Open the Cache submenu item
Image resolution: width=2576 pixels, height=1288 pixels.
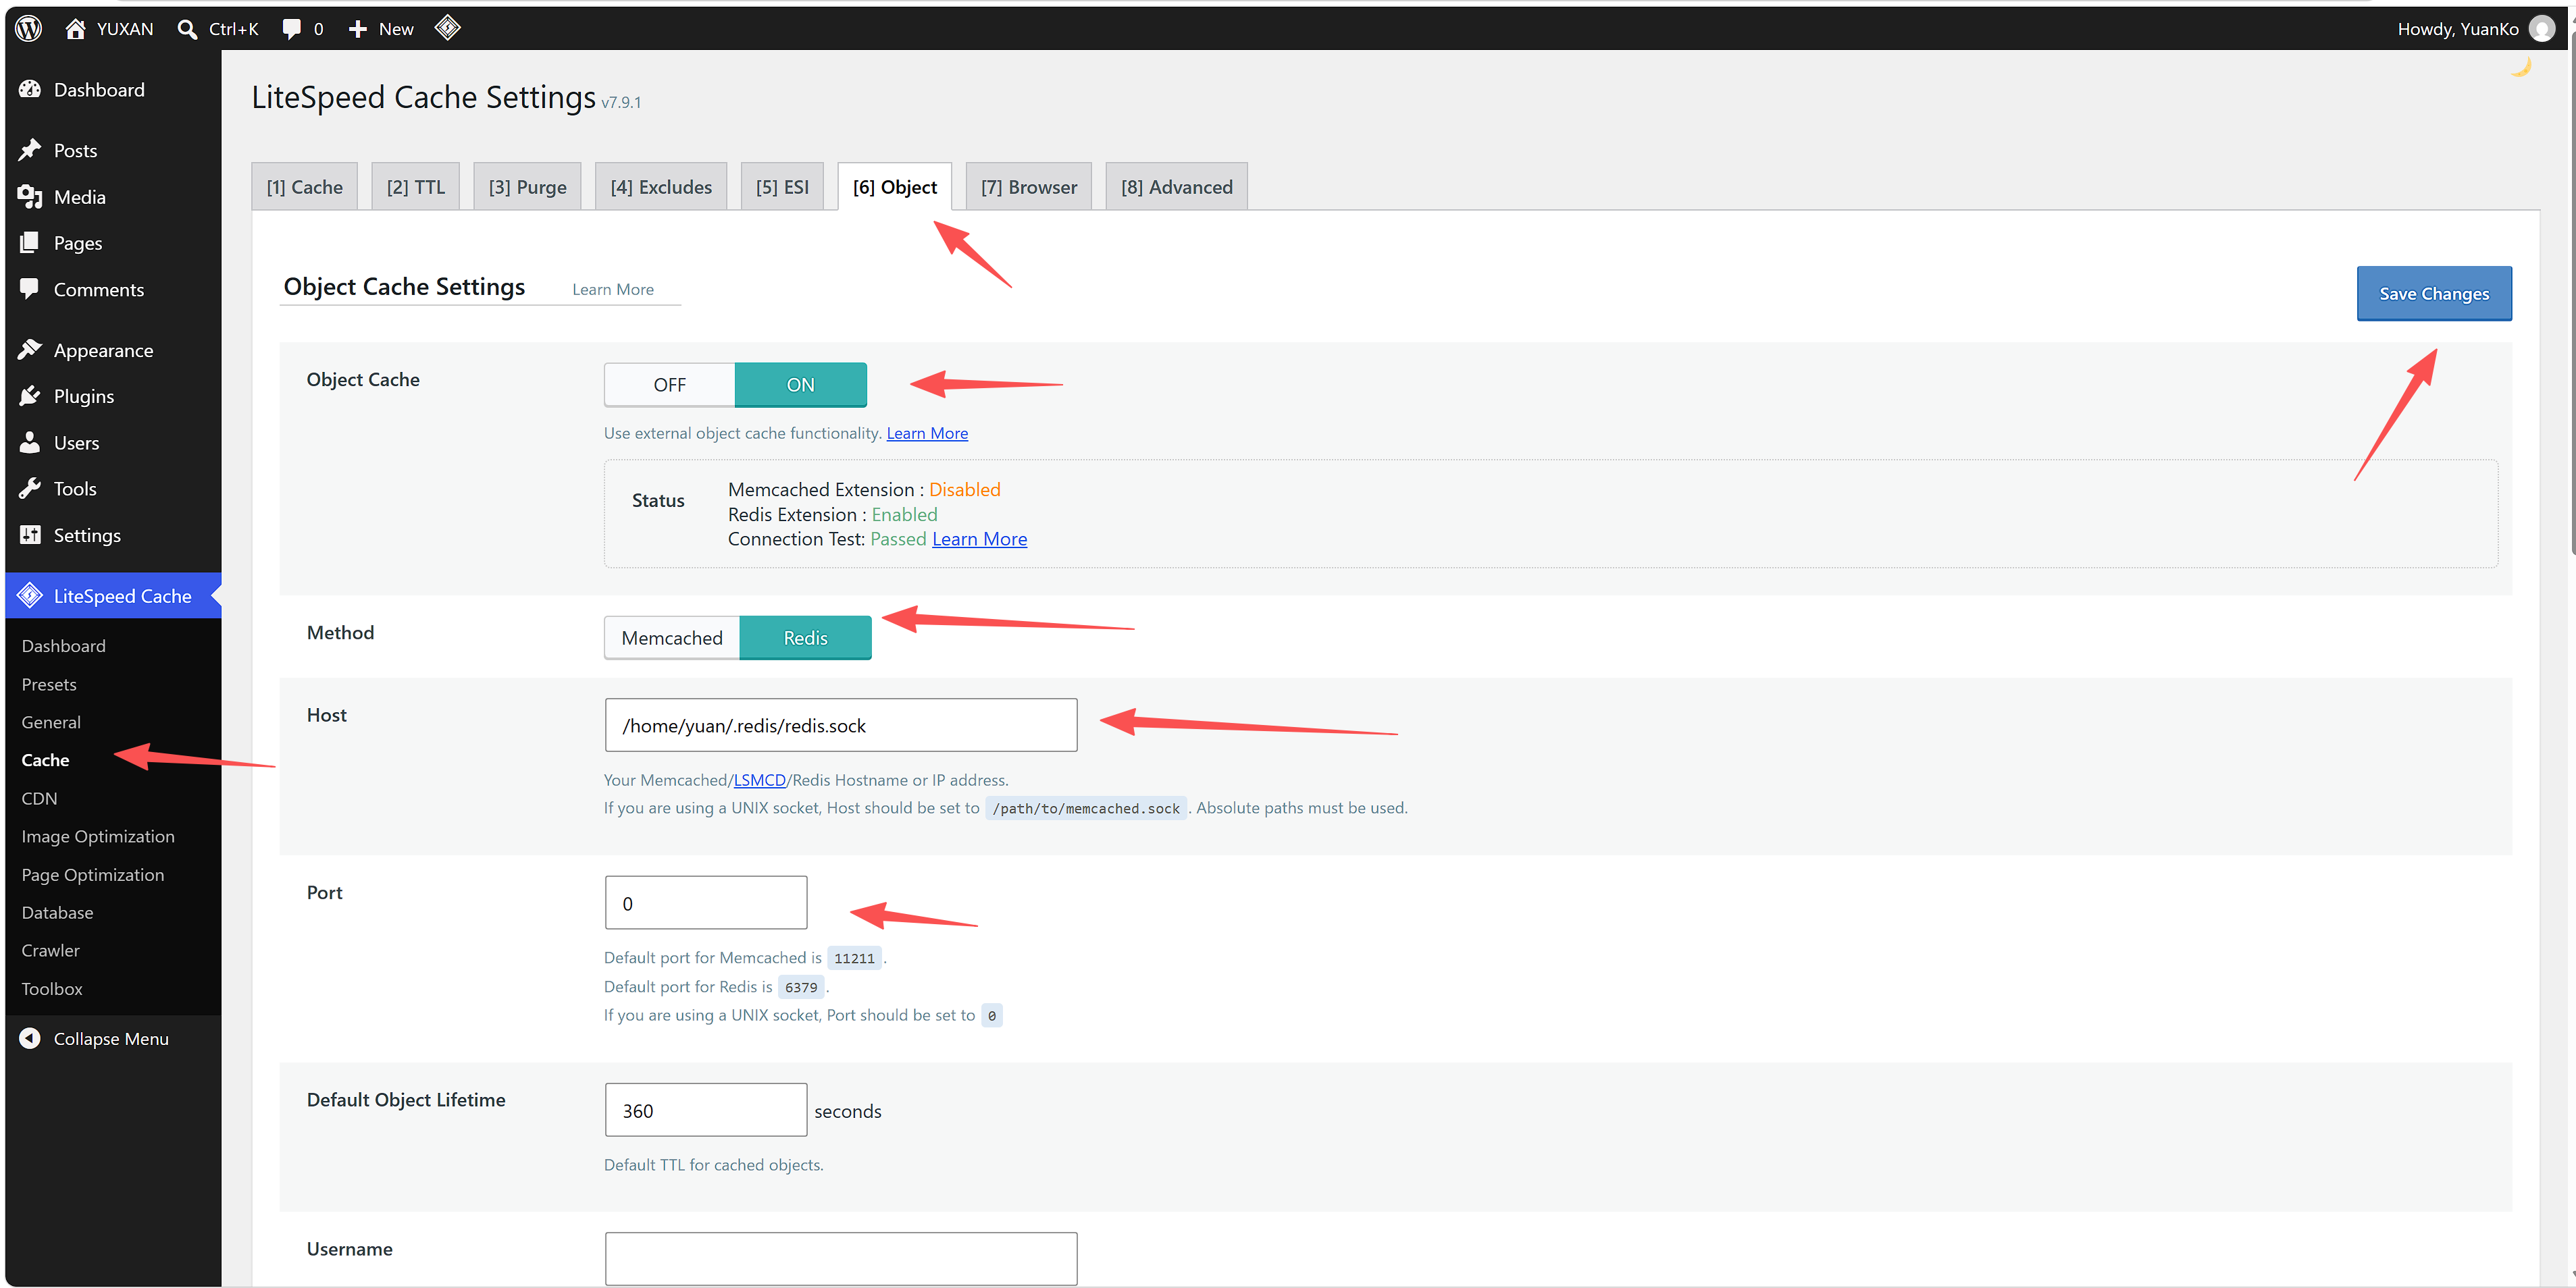coord(45,760)
